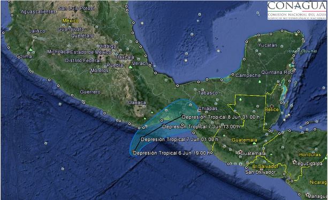Select the Morelos label
Screen dimensions: 328x200
(100, 71)
